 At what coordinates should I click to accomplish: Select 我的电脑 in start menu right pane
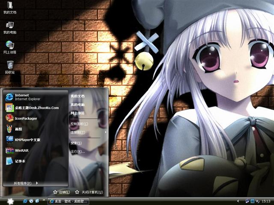tap(77, 105)
